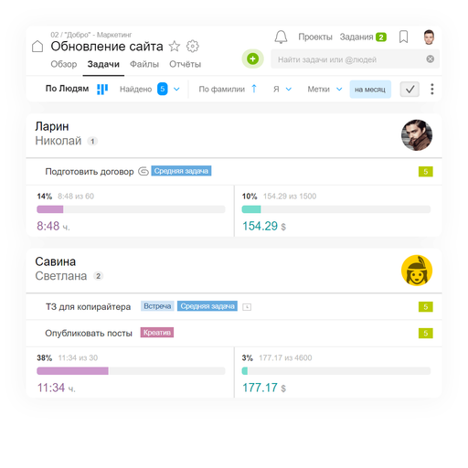Viewport: 468px width, 468px height.
Task: Click the Креатив tag on Опубликовать посты
Action: [157, 333]
